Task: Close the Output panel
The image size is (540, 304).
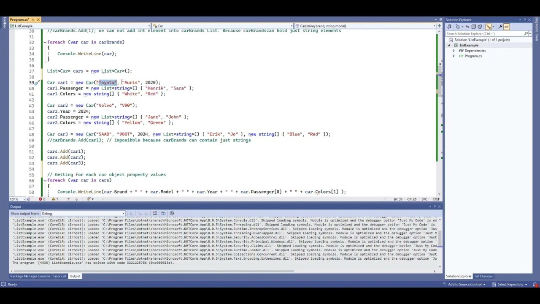Action: [x=439, y=206]
